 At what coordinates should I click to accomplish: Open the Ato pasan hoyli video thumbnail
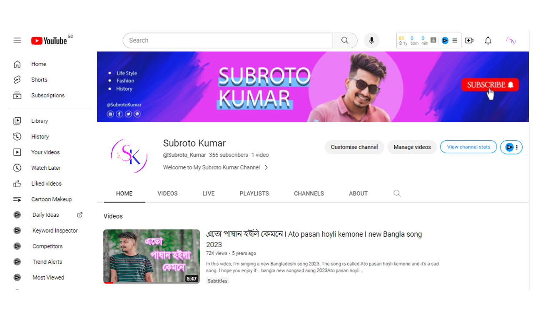(152, 256)
